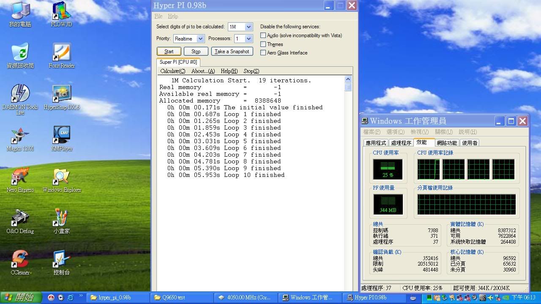The width and height of the screenshot is (541, 304).
Task: Open the 我的電腦 desktop icon
Action: pos(20,14)
